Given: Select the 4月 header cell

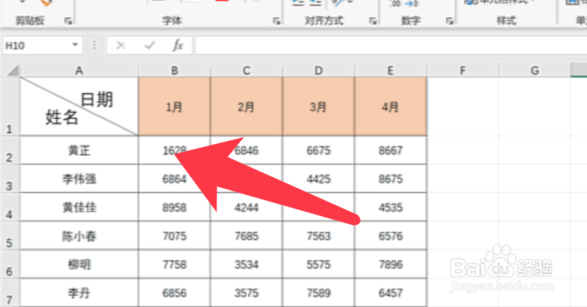Looking at the screenshot, I should (x=391, y=106).
